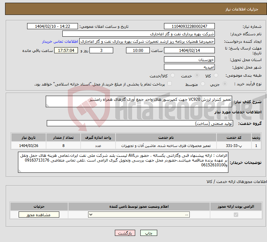
Task: Click the ردیف column header
Action: [256, 137]
